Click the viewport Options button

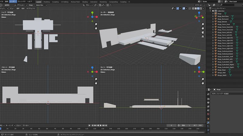199,5
